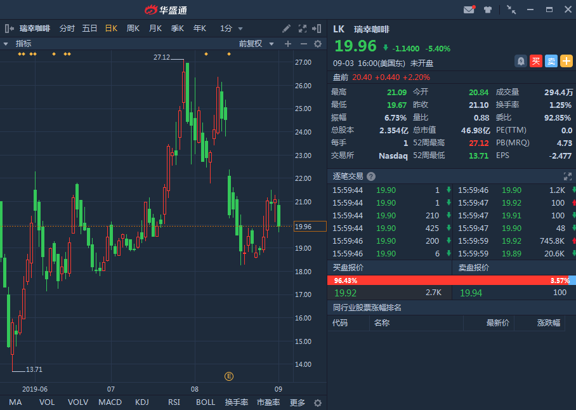This screenshot has width=576, height=410.
Task: Zoom out chart with minus icon
Action: [x=303, y=44]
